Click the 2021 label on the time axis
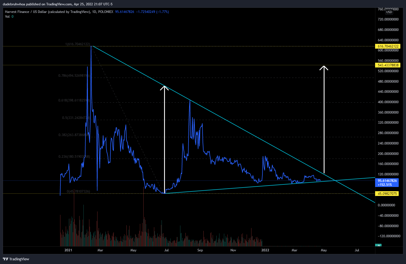 tap(68, 250)
